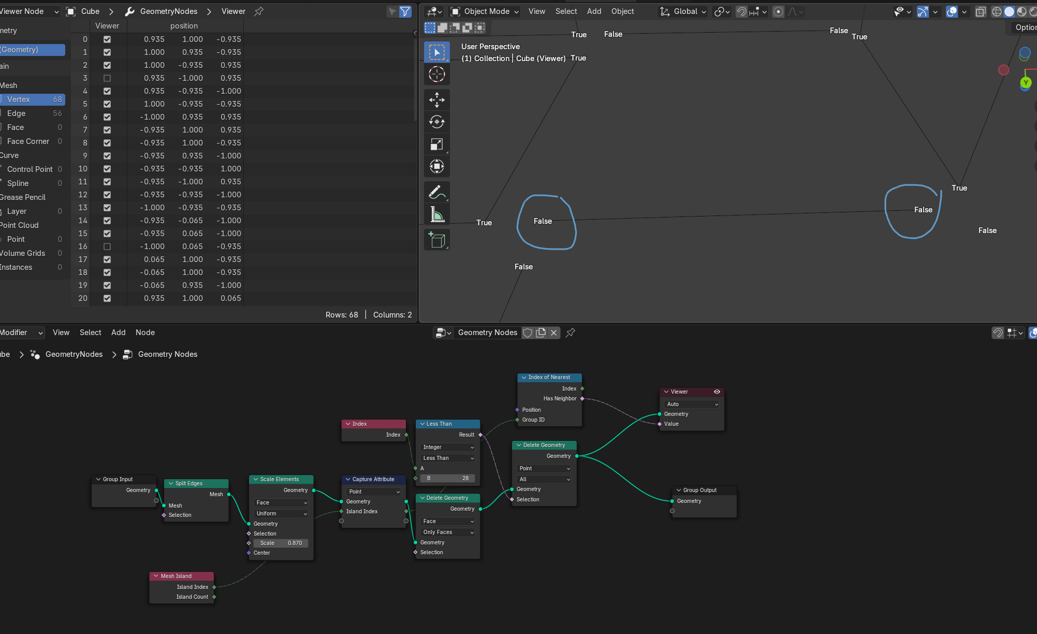Set selection mode to new selection

tap(430, 27)
